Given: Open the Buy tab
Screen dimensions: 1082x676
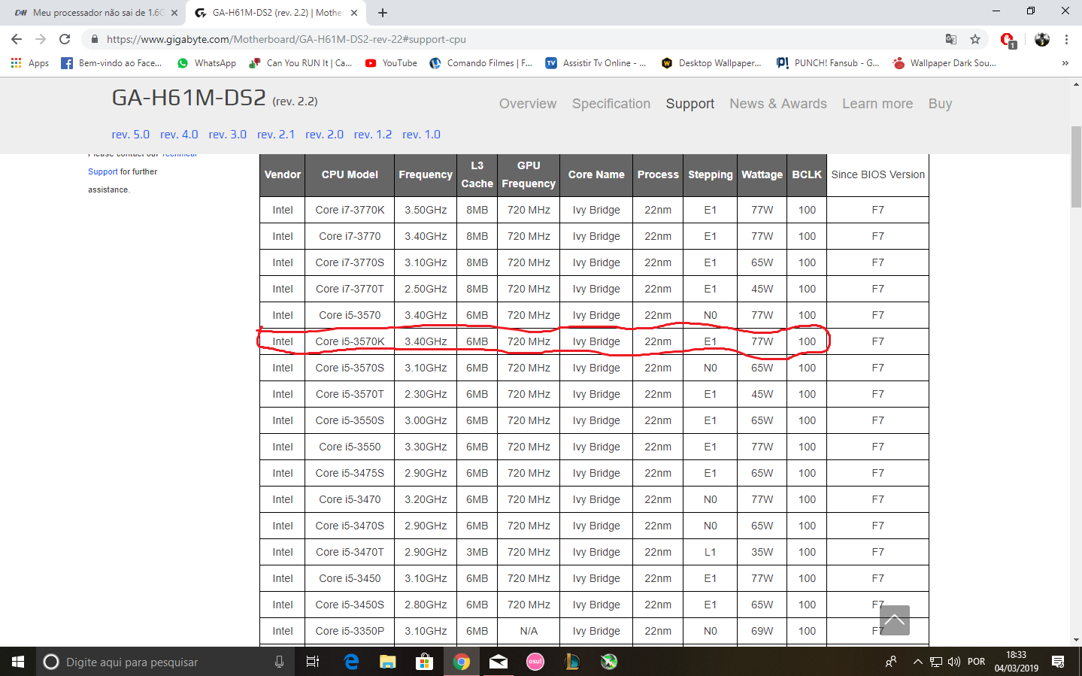Looking at the screenshot, I should click(940, 104).
